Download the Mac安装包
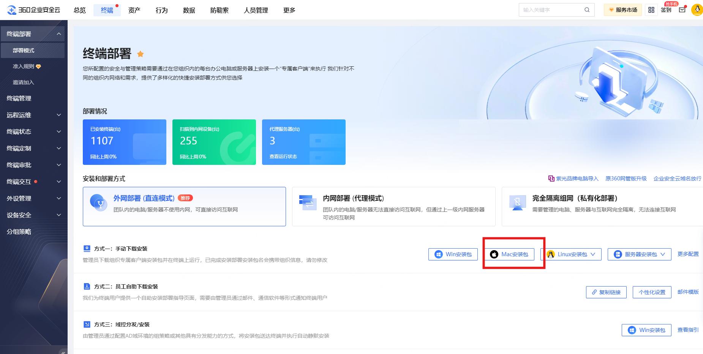 pyautogui.click(x=509, y=254)
